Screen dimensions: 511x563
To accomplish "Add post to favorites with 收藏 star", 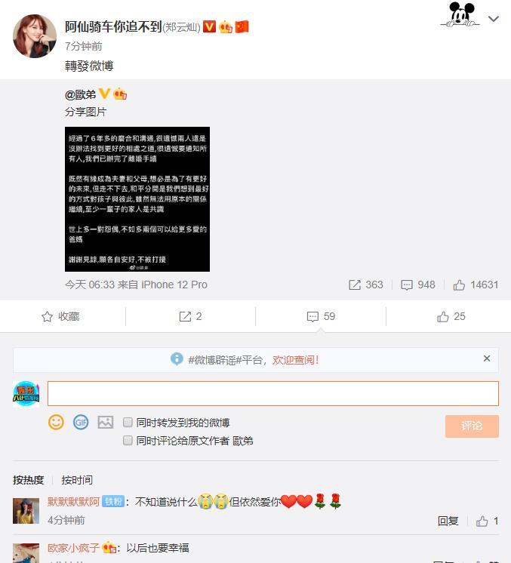I will pos(60,316).
